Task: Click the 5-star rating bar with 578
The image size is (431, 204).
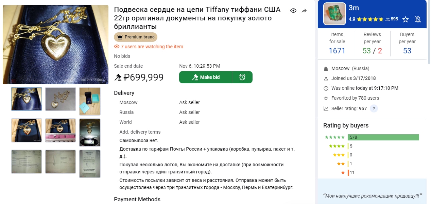Action: [x=383, y=137]
